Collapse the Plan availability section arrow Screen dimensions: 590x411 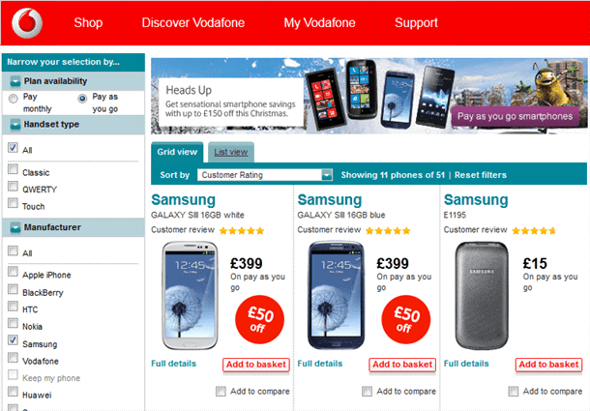pyautogui.click(x=15, y=81)
